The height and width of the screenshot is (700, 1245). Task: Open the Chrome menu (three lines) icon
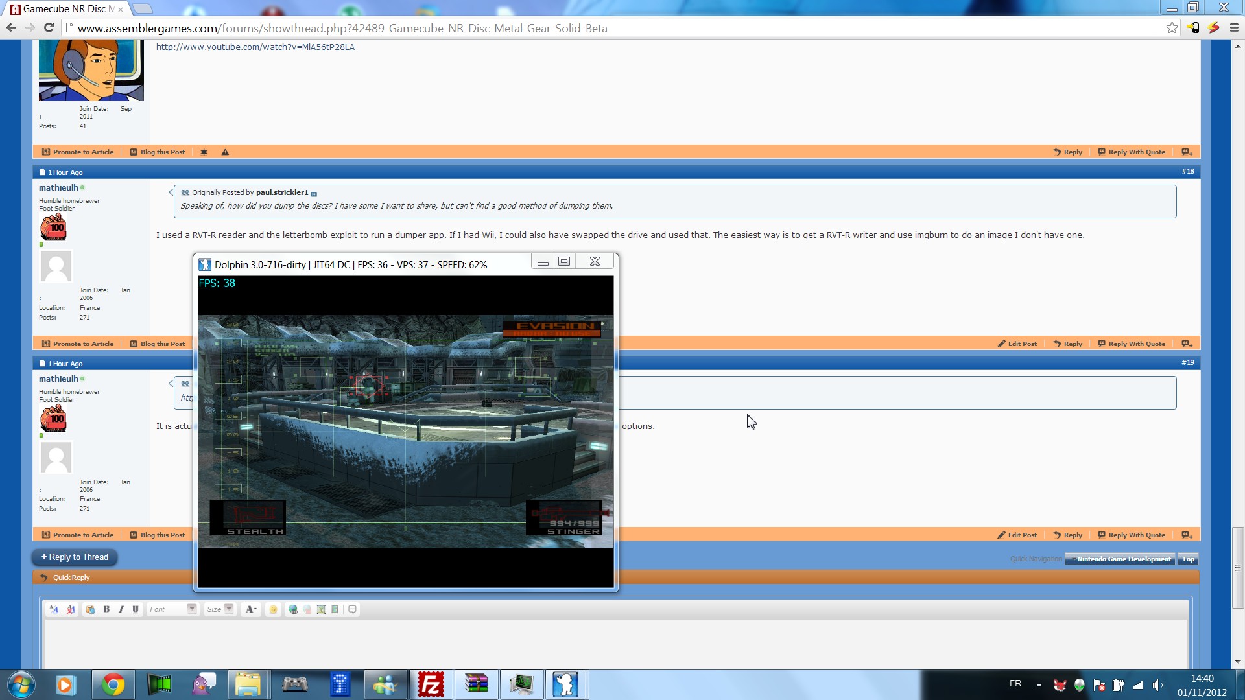1234,28
